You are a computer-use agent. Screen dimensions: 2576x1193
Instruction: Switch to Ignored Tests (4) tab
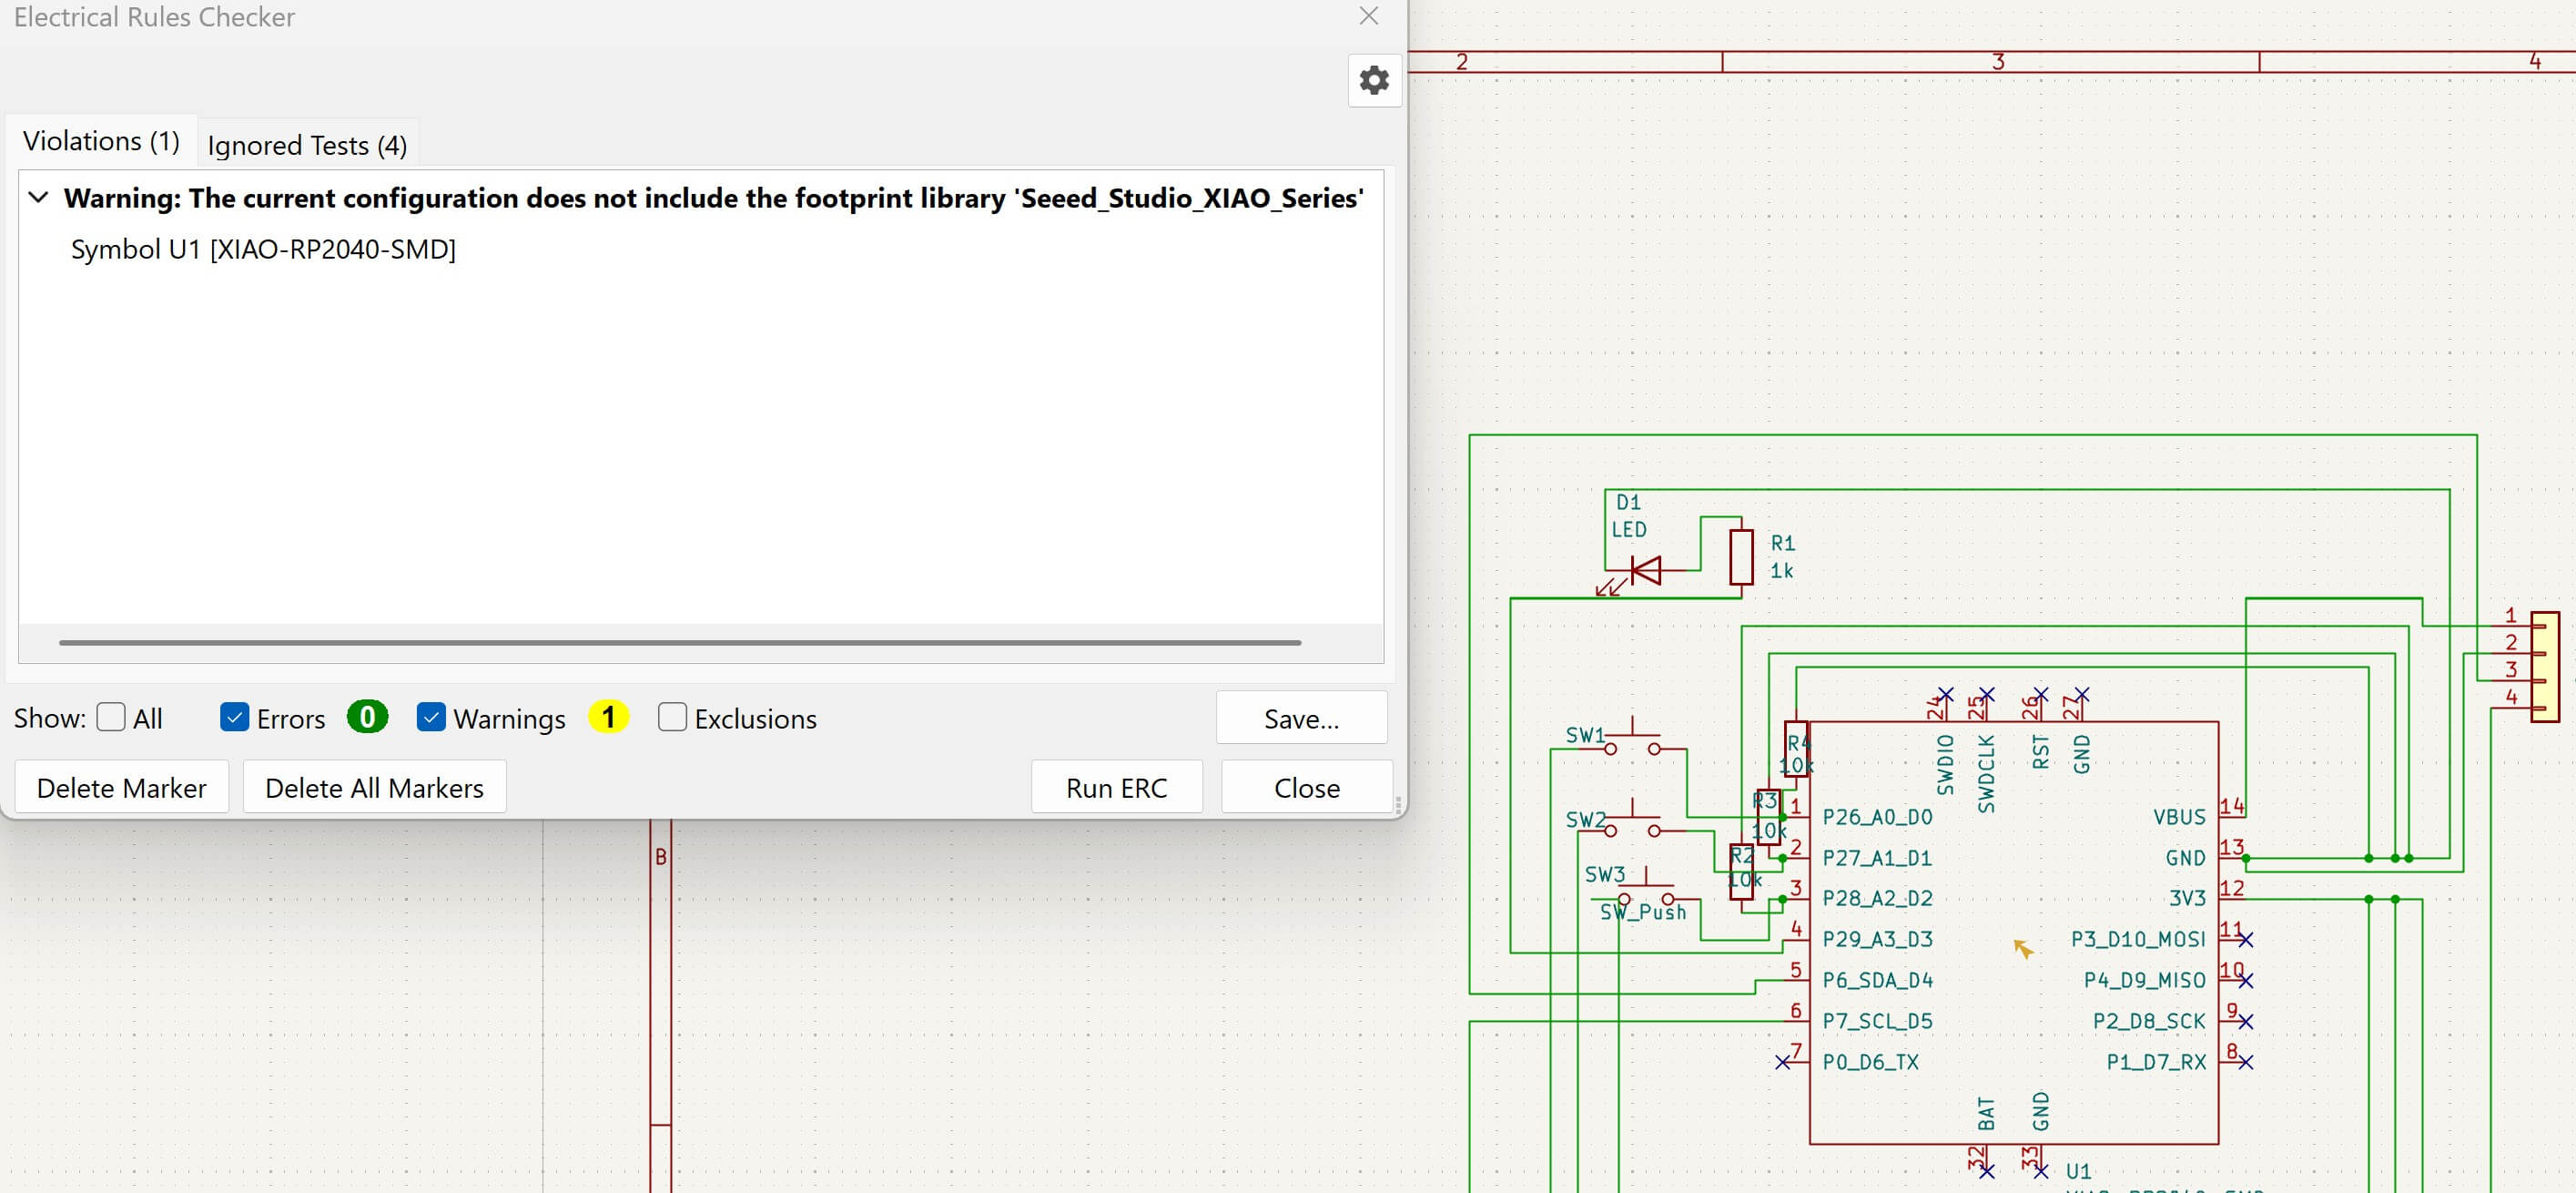click(x=307, y=146)
